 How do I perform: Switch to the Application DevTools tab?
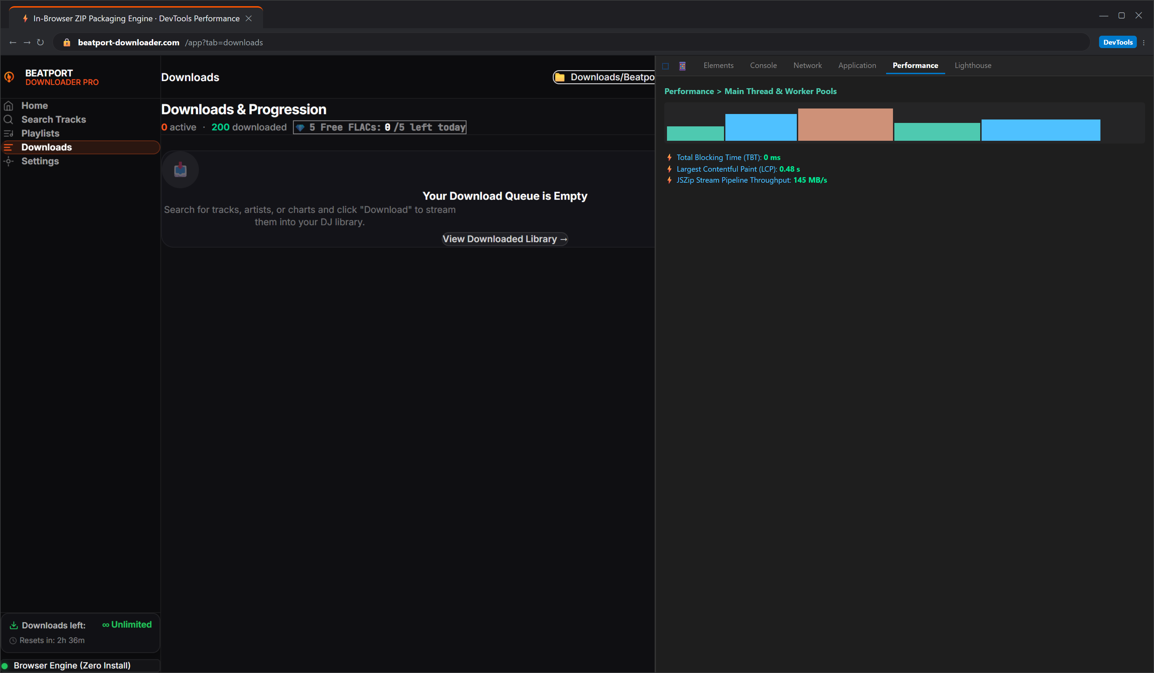click(857, 66)
